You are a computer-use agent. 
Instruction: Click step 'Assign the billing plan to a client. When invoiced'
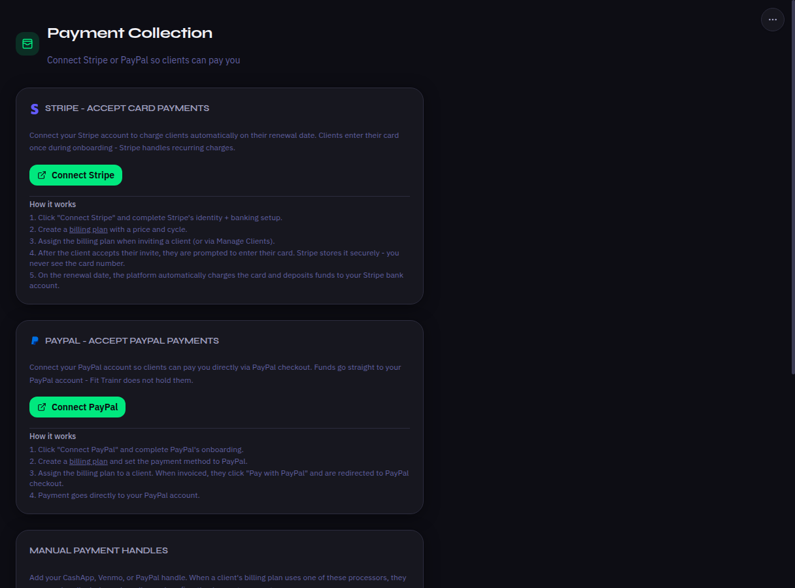219,478
